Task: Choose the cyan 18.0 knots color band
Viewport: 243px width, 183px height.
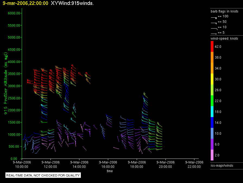Action: pos(212,112)
